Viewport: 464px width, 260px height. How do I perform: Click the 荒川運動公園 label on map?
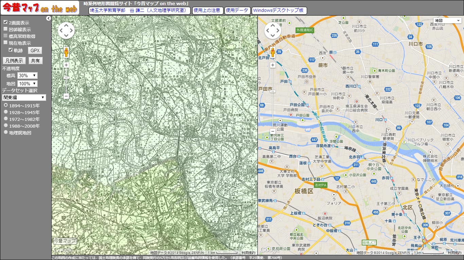pos(281,127)
